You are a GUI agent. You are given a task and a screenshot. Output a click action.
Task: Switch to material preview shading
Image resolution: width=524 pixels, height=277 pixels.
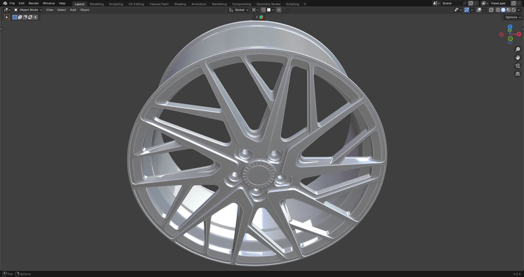[508, 10]
